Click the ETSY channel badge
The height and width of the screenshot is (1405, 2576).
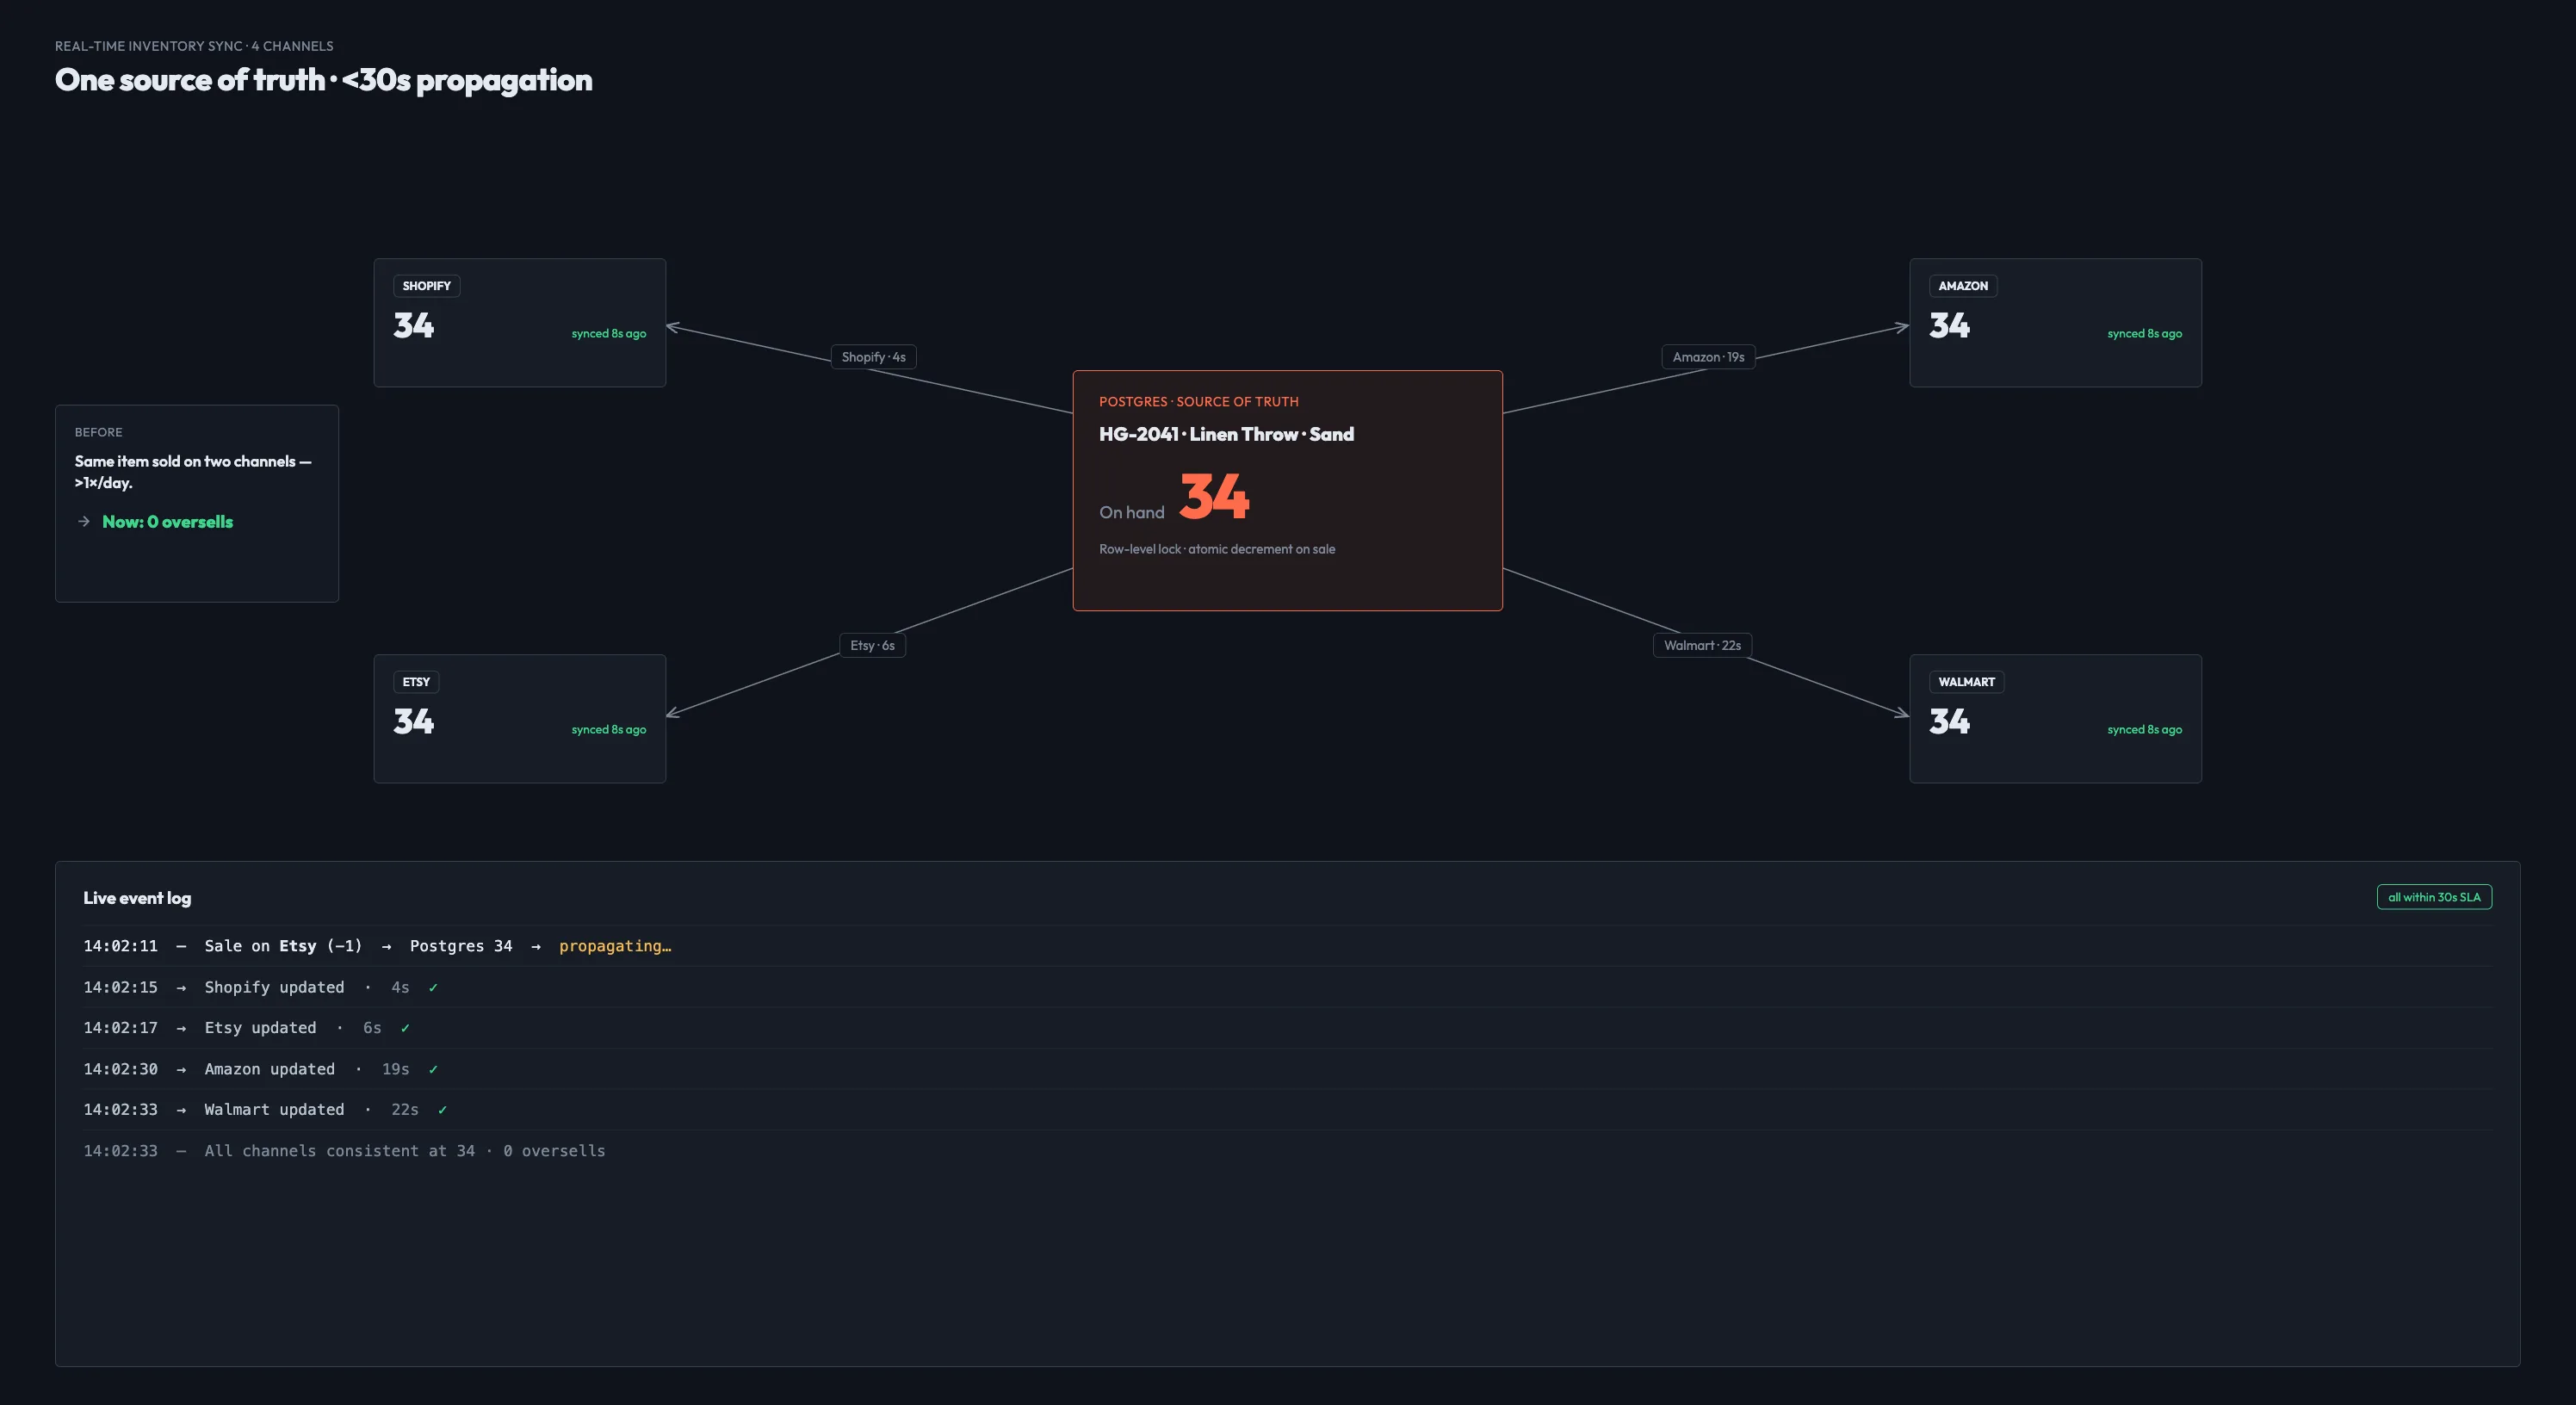pyautogui.click(x=416, y=682)
